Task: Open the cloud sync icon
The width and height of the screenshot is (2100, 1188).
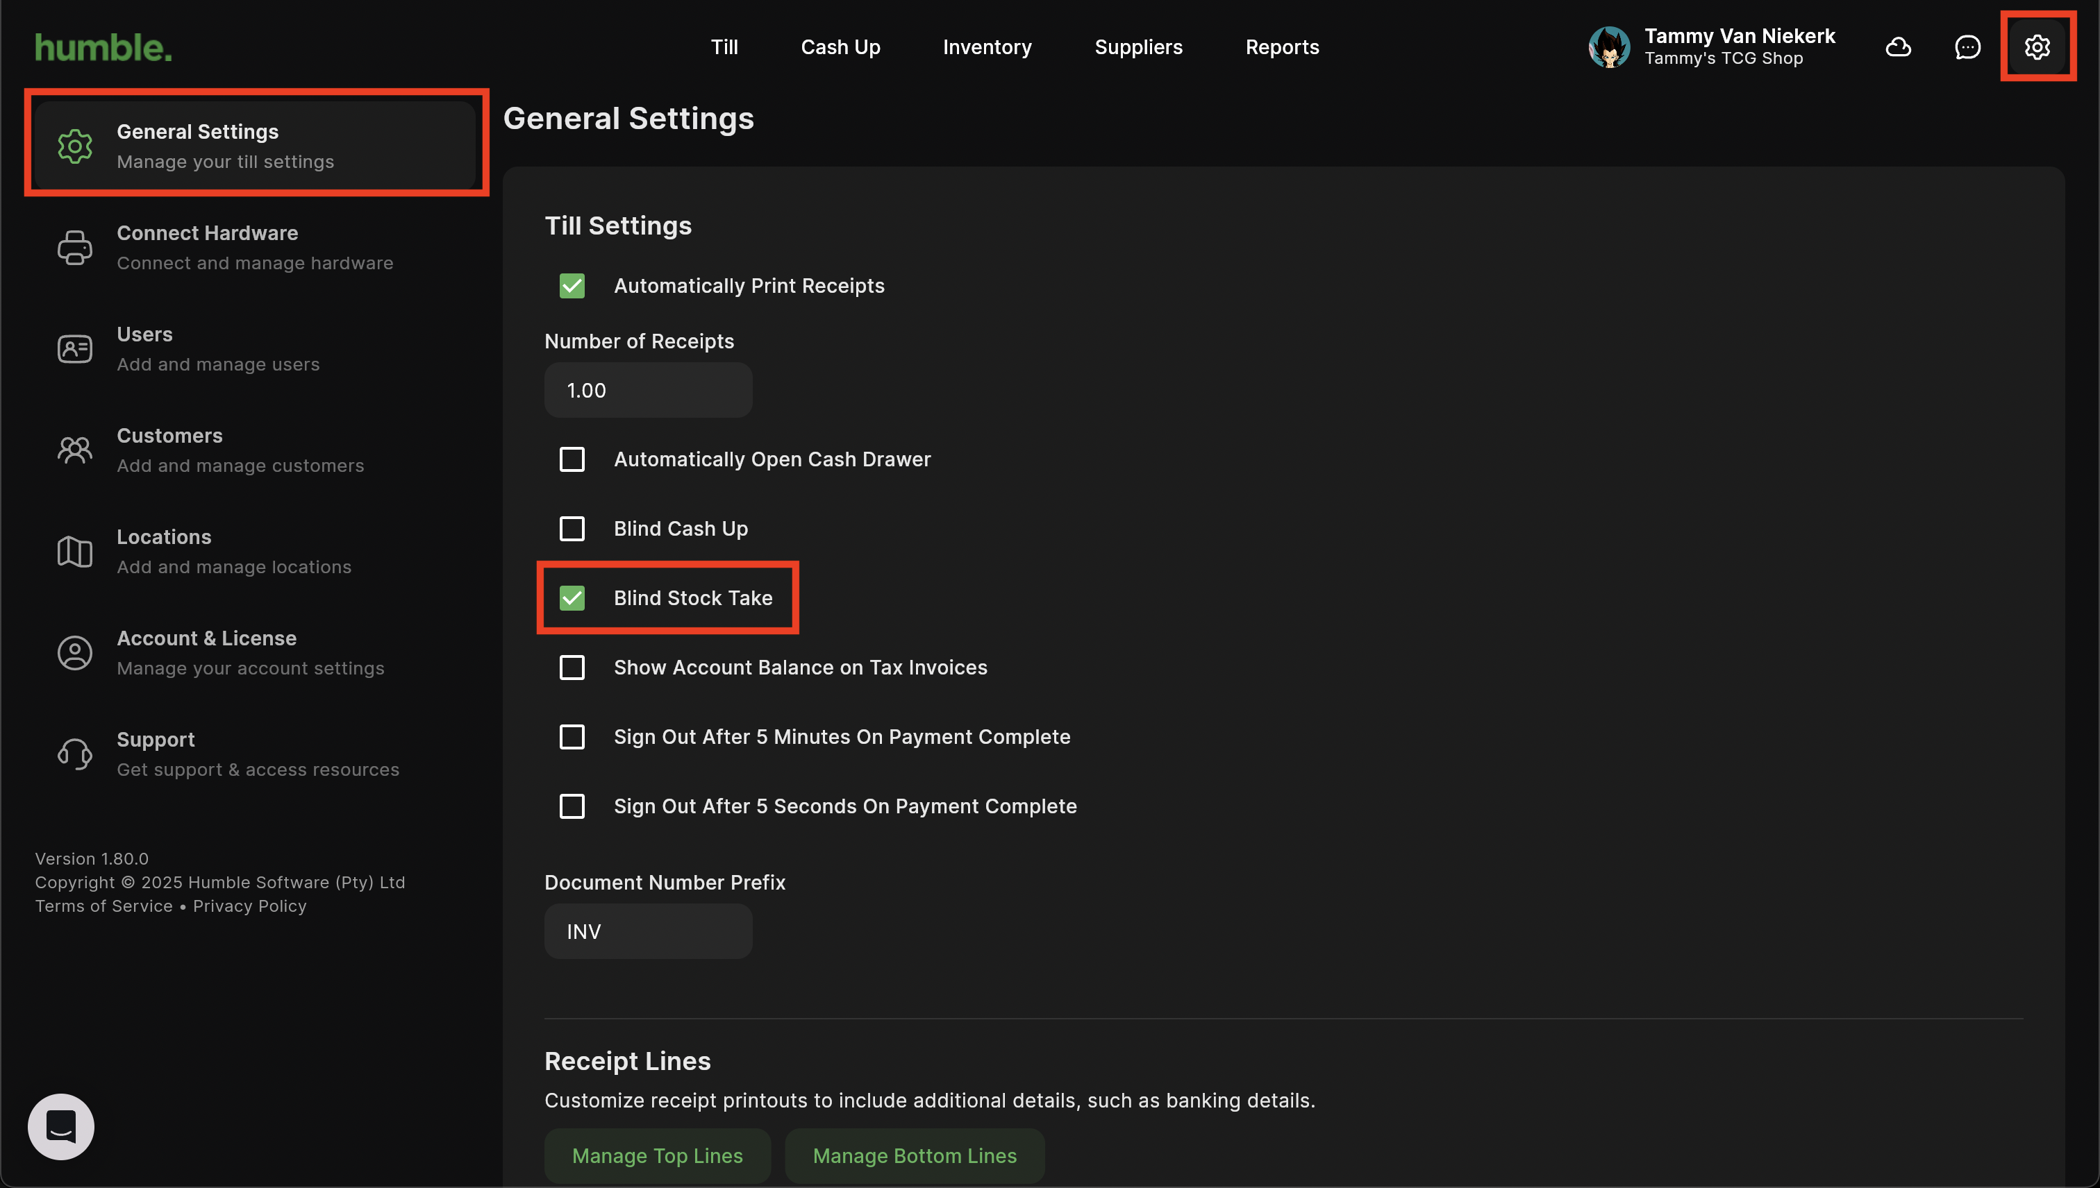Action: (x=1899, y=47)
